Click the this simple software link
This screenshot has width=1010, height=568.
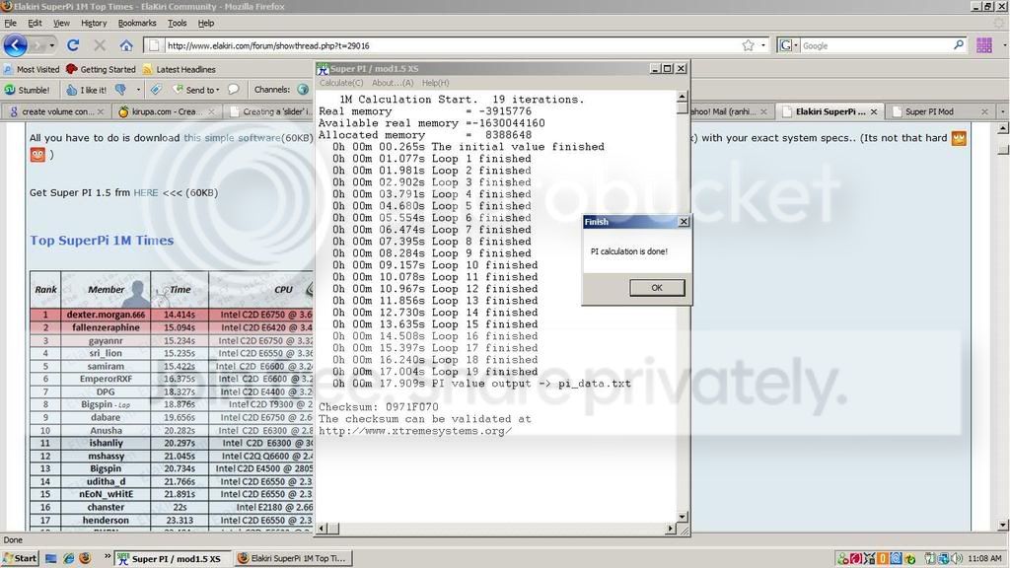[x=233, y=138]
